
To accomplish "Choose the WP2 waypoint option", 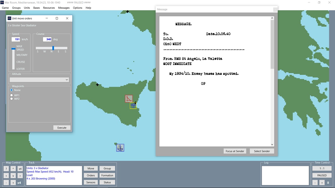I will pos(12,99).
